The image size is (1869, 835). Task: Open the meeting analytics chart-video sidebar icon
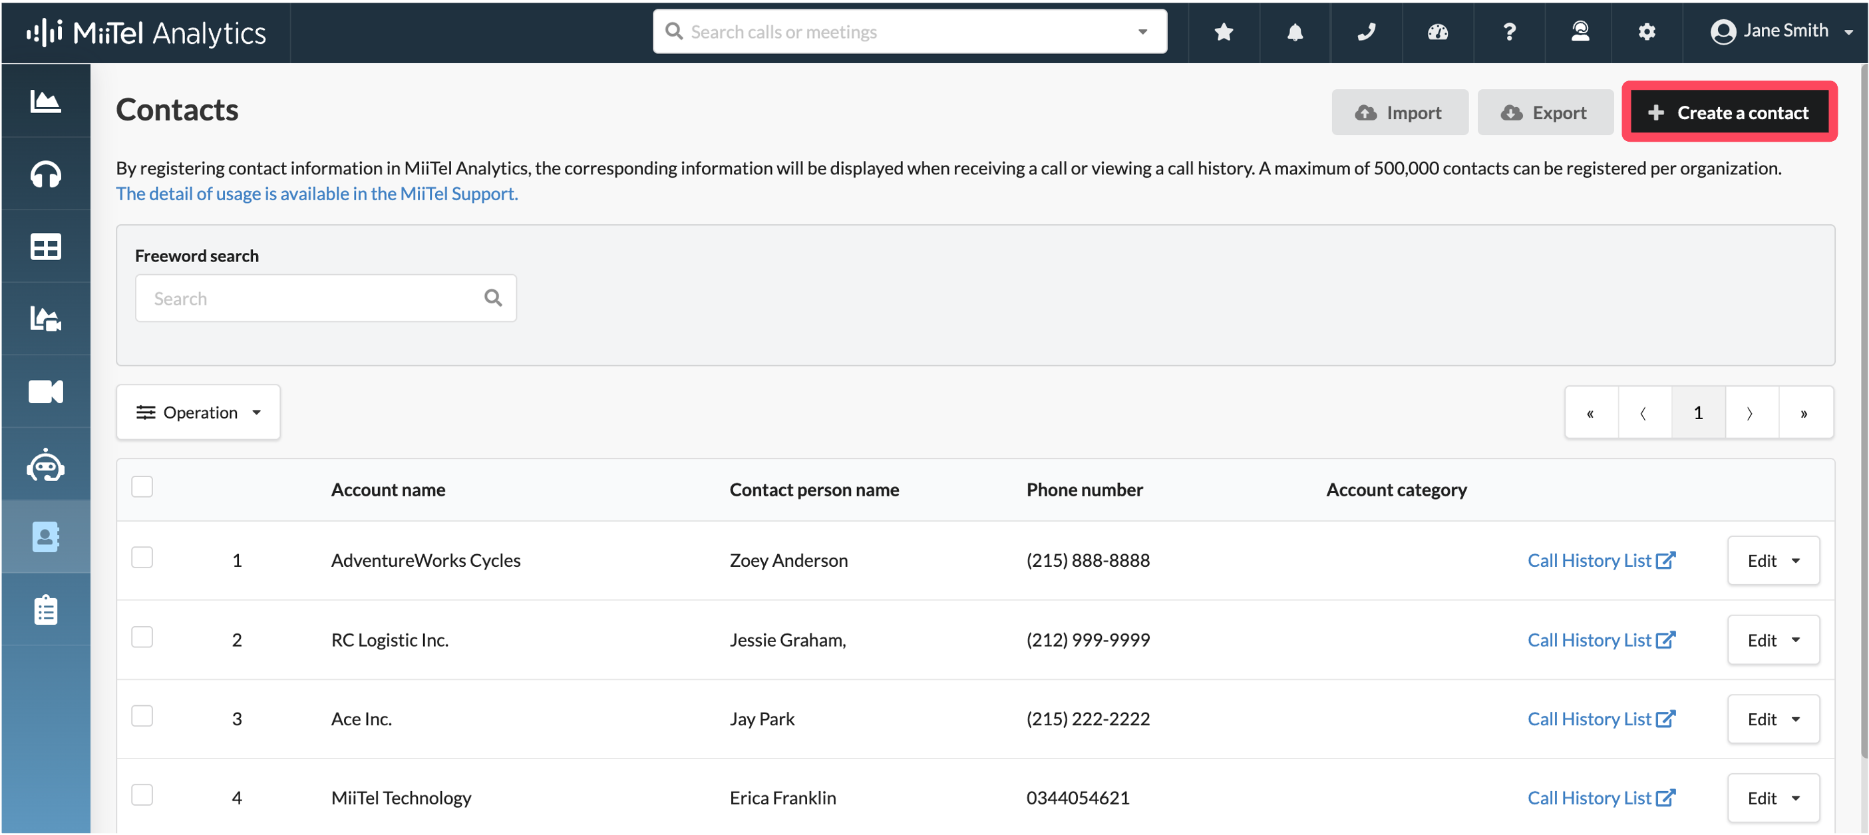[46, 319]
